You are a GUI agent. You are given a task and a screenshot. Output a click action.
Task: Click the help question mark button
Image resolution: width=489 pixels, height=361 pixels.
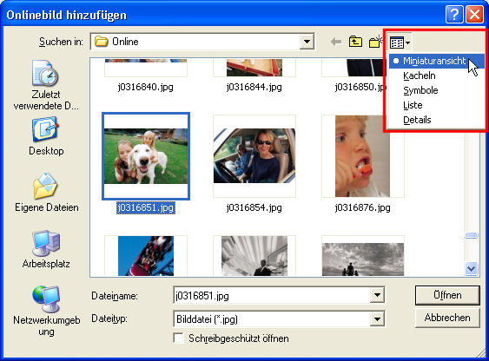click(x=454, y=15)
